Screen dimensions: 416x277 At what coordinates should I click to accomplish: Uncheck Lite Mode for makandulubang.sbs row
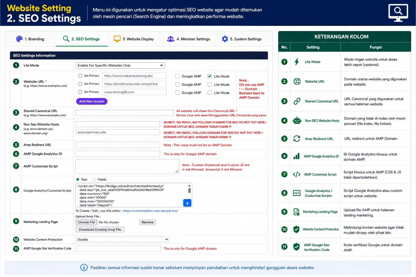point(210,76)
